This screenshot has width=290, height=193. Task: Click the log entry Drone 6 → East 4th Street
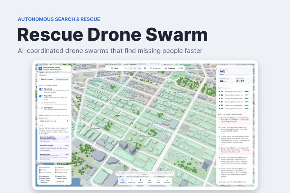(x=234, y=141)
